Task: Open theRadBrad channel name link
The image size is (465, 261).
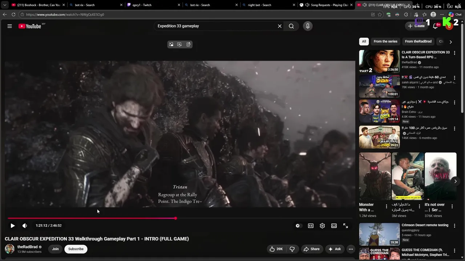Action: pyautogui.click(x=28, y=247)
